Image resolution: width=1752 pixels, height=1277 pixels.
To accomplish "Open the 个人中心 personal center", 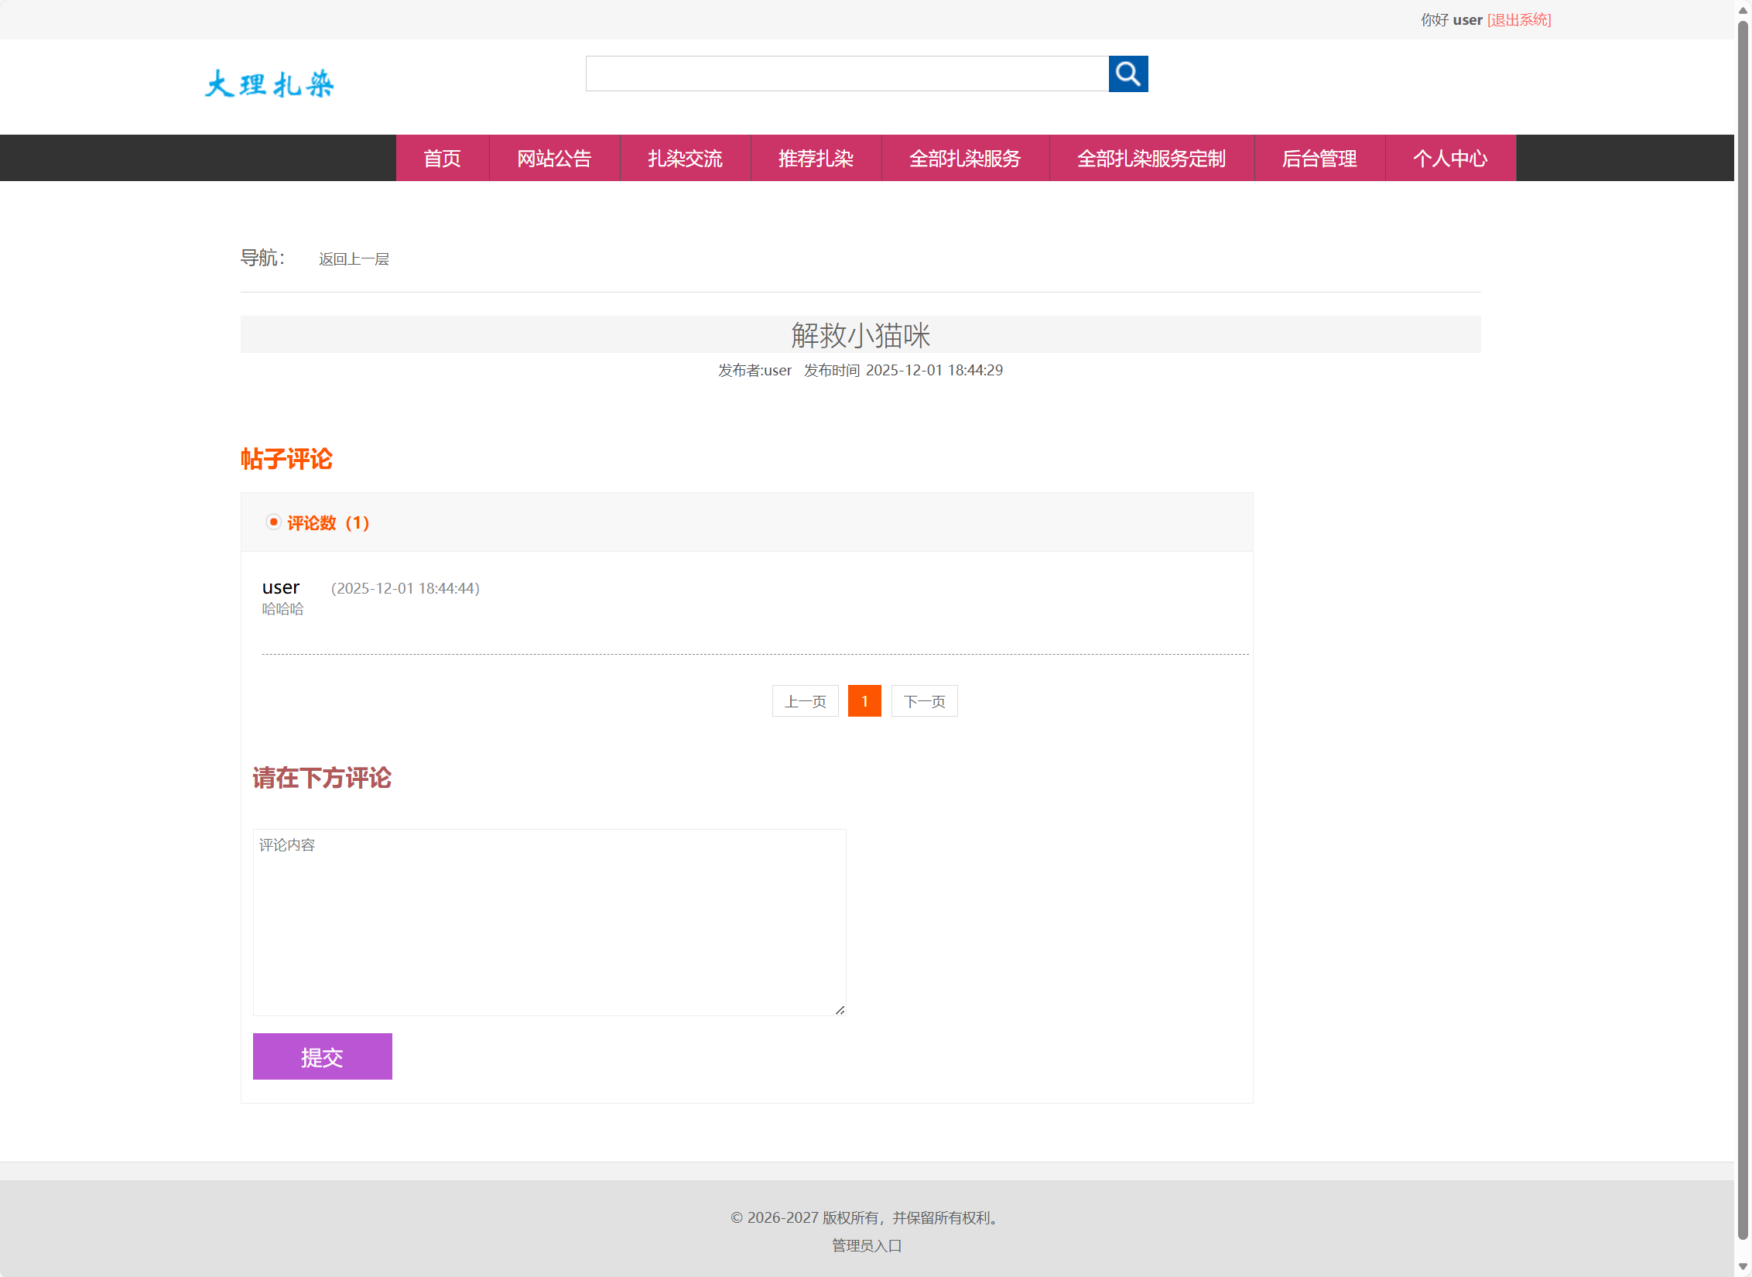I will (1450, 158).
